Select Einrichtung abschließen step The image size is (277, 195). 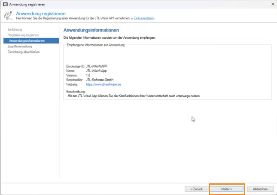point(23,52)
